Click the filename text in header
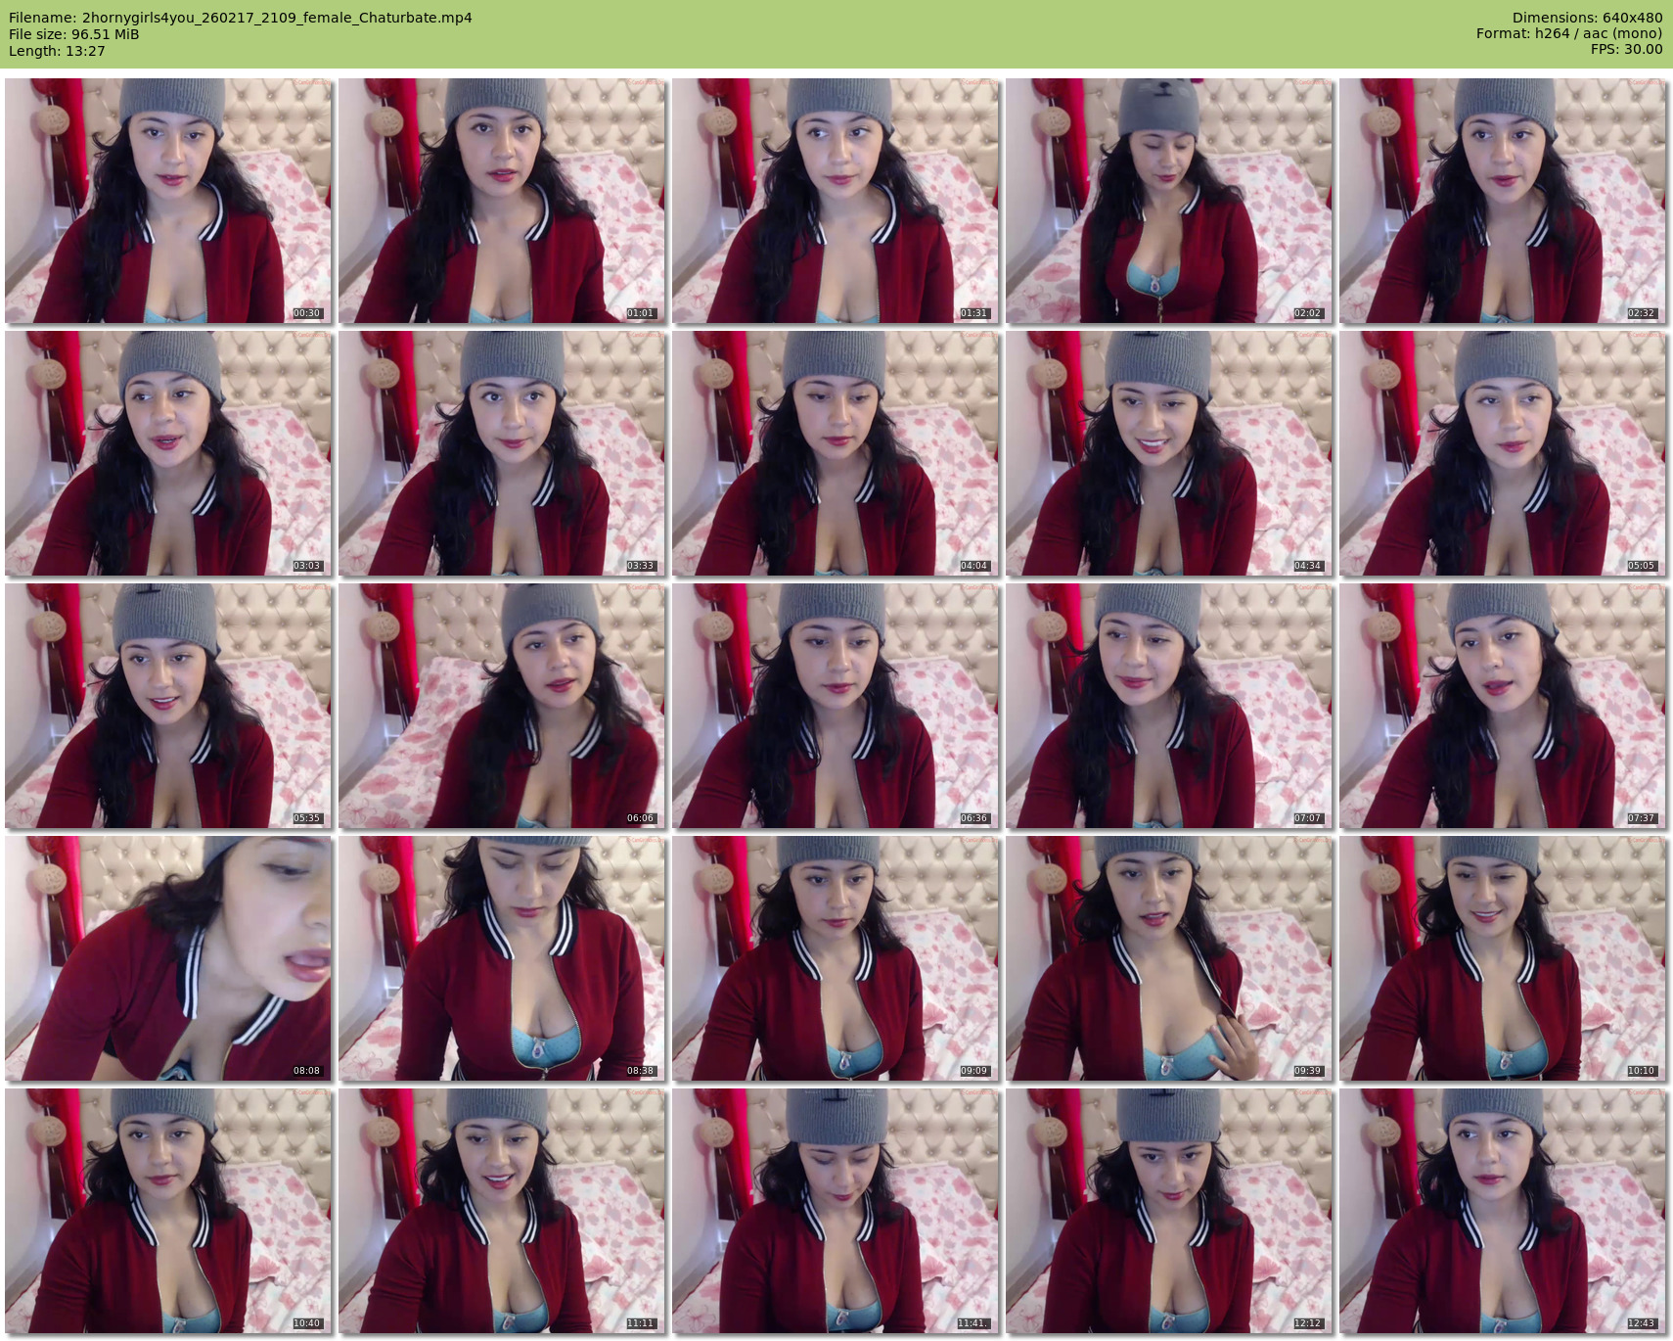Viewport: 1673px width, 1341px height. click(241, 18)
